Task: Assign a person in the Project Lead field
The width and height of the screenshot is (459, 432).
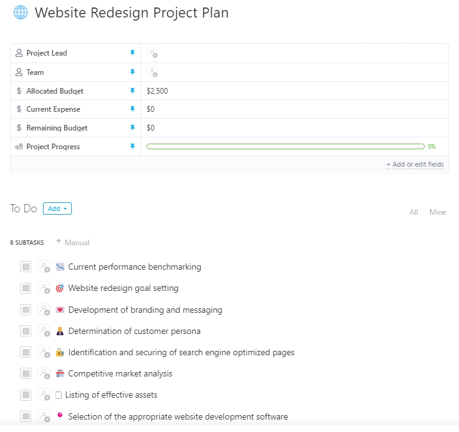Action: point(152,53)
